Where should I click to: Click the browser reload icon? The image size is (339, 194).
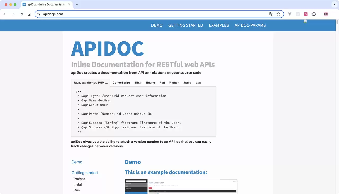coord(21,14)
